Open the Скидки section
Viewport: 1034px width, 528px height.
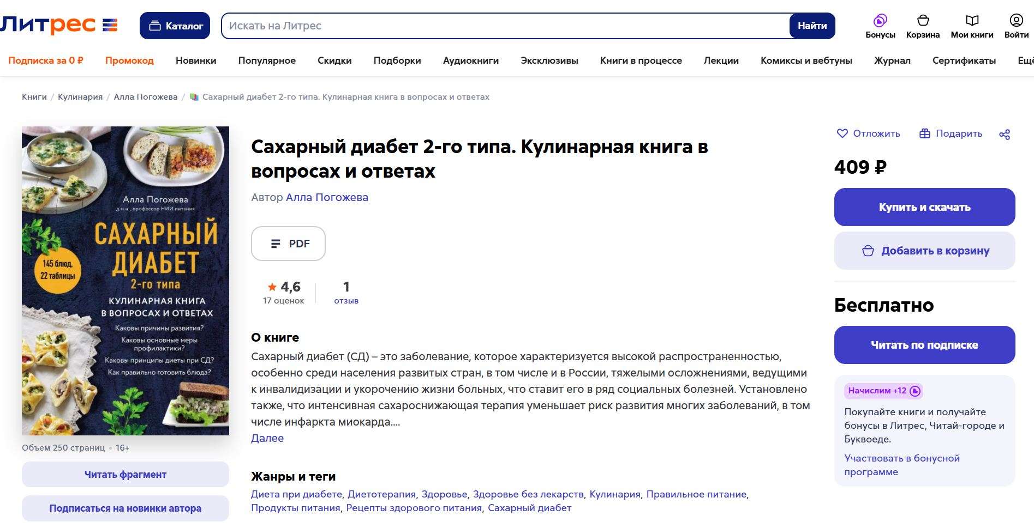(x=334, y=60)
